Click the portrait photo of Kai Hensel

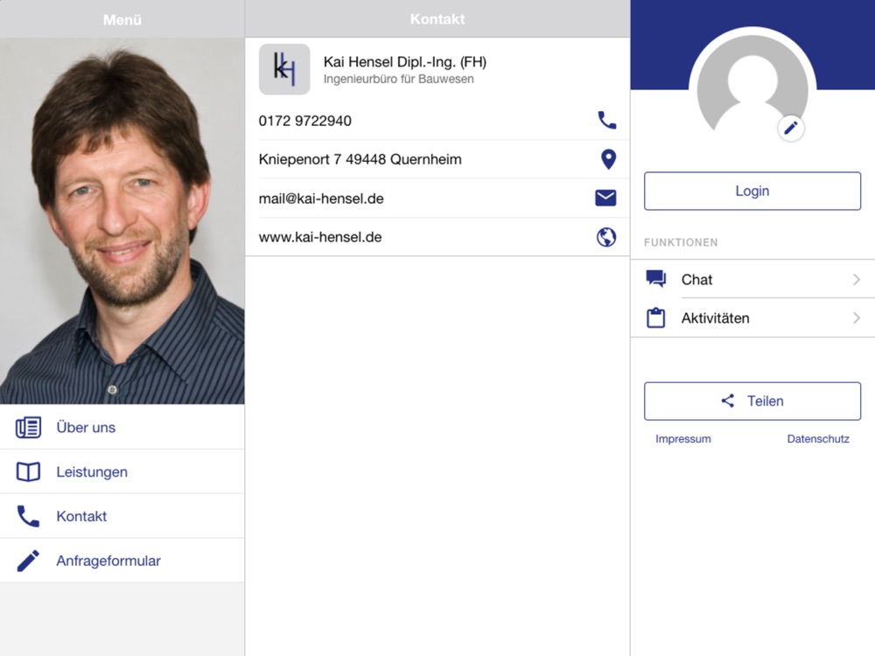pyautogui.click(x=122, y=220)
